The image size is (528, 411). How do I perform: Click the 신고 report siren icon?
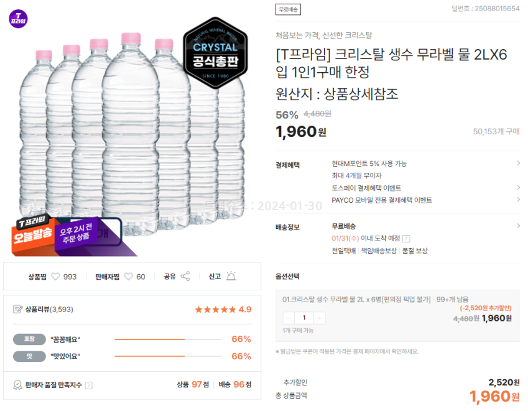tap(231, 277)
